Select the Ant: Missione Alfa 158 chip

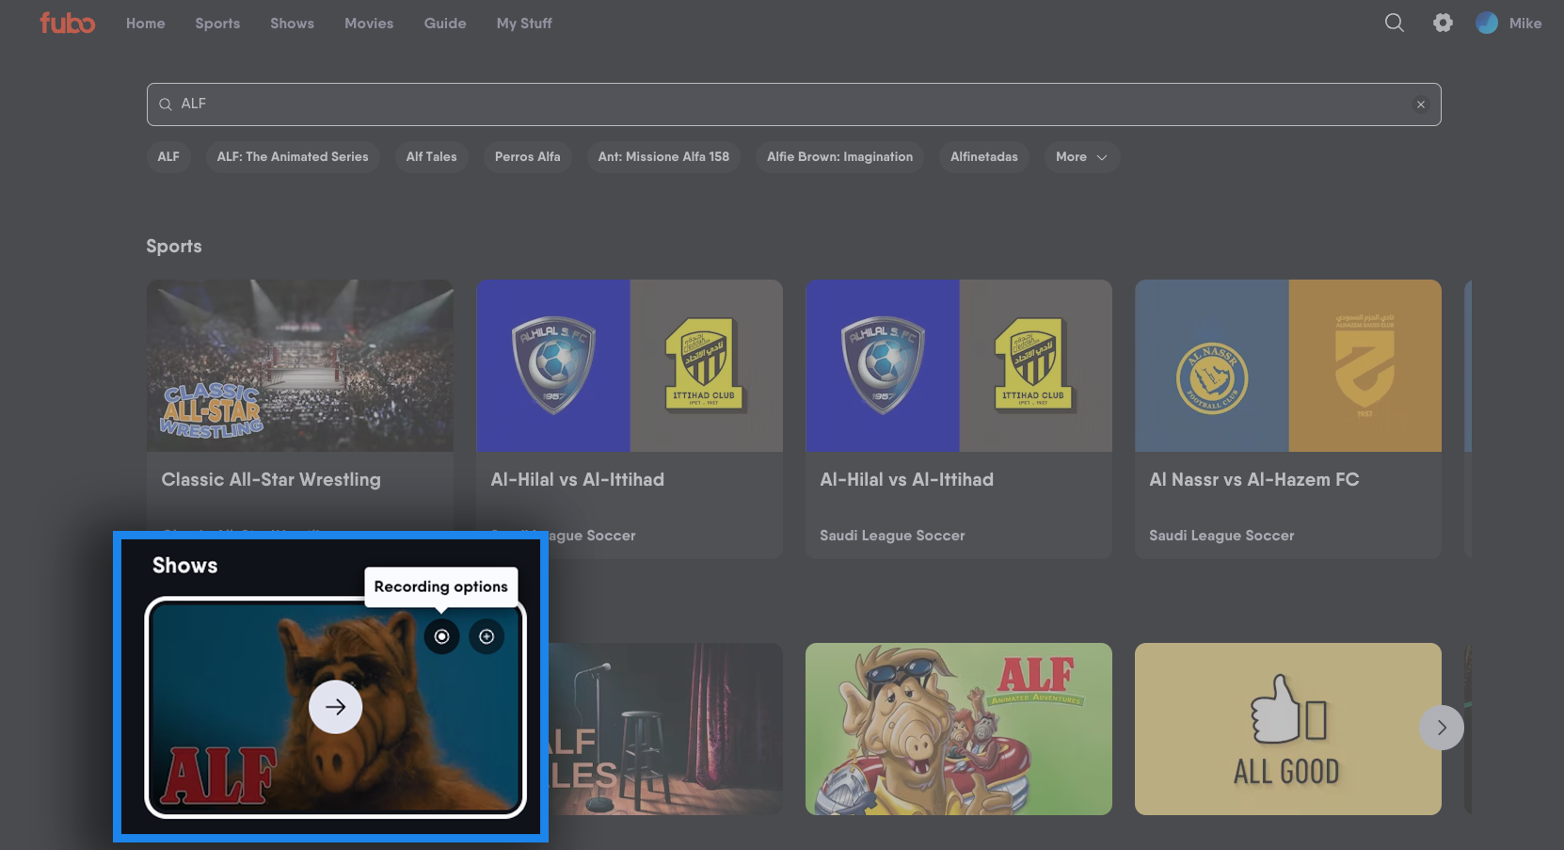pos(663,157)
